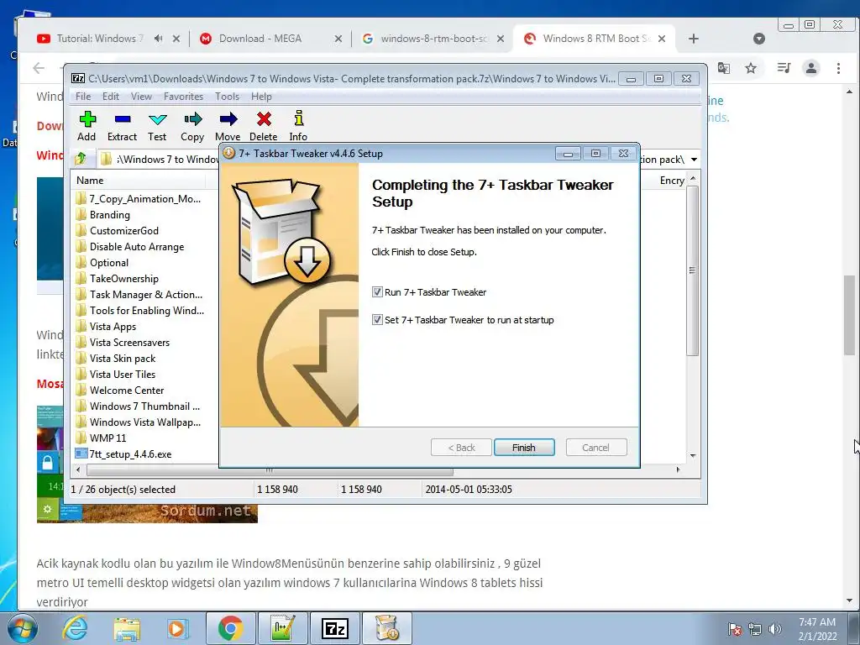Viewport: 860px width, 645px height.
Task: Open Windows Explorer from the taskbar
Action: (x=127, y=628)
